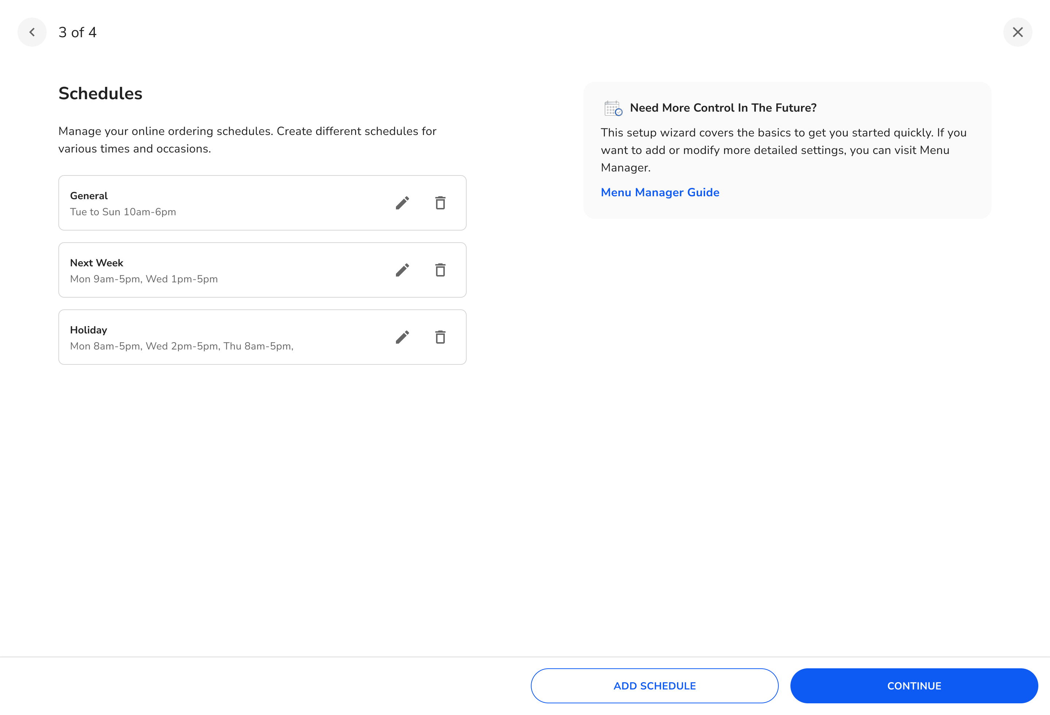Click the calendar icon in the info panel
1050x715 pixels.
click(x=612, y=108)
